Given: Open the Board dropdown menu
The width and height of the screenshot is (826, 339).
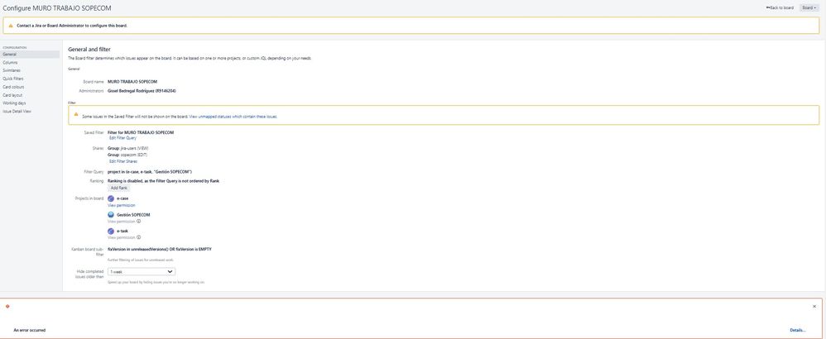Looking at the screenshot, I should [809, 8].
